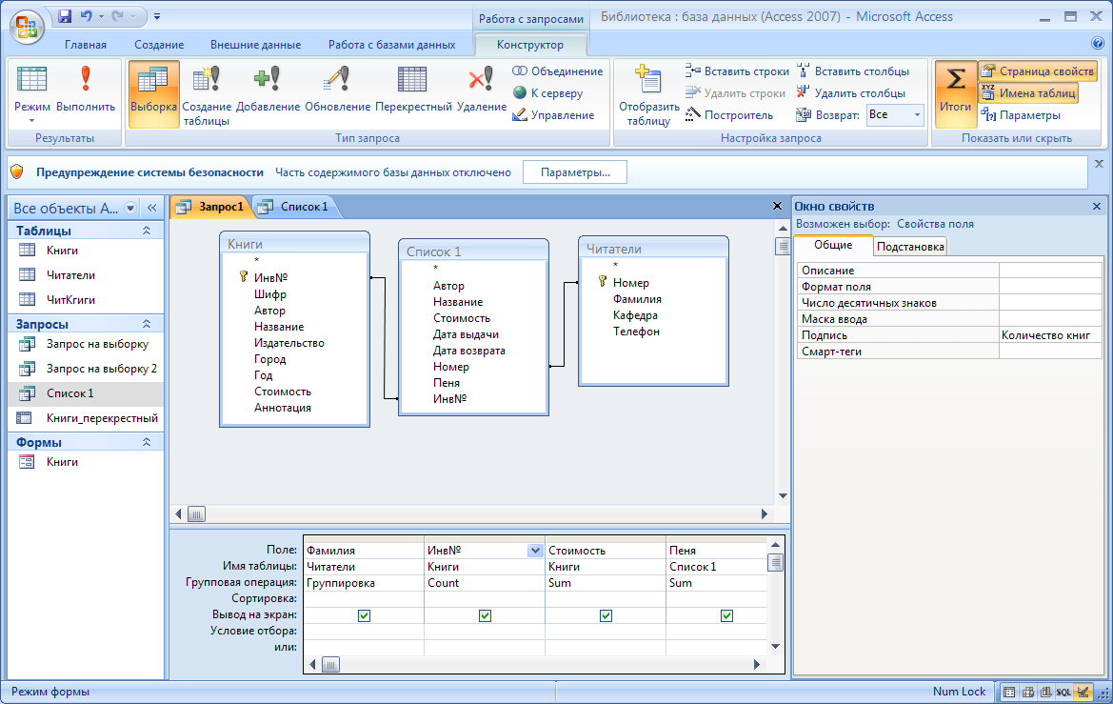Open the Инв№ field dropdown arrow
1113x704 pixels.
535,551
